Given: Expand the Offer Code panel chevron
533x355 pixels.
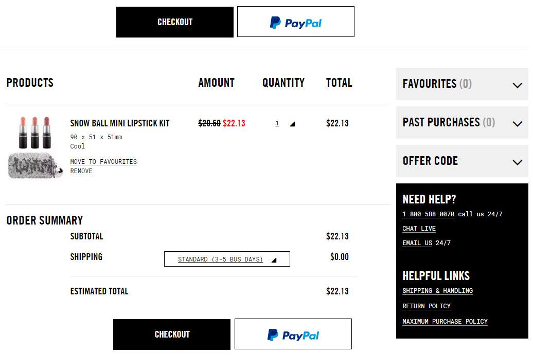Looking at the screenshot, I should tap(518, 162).
